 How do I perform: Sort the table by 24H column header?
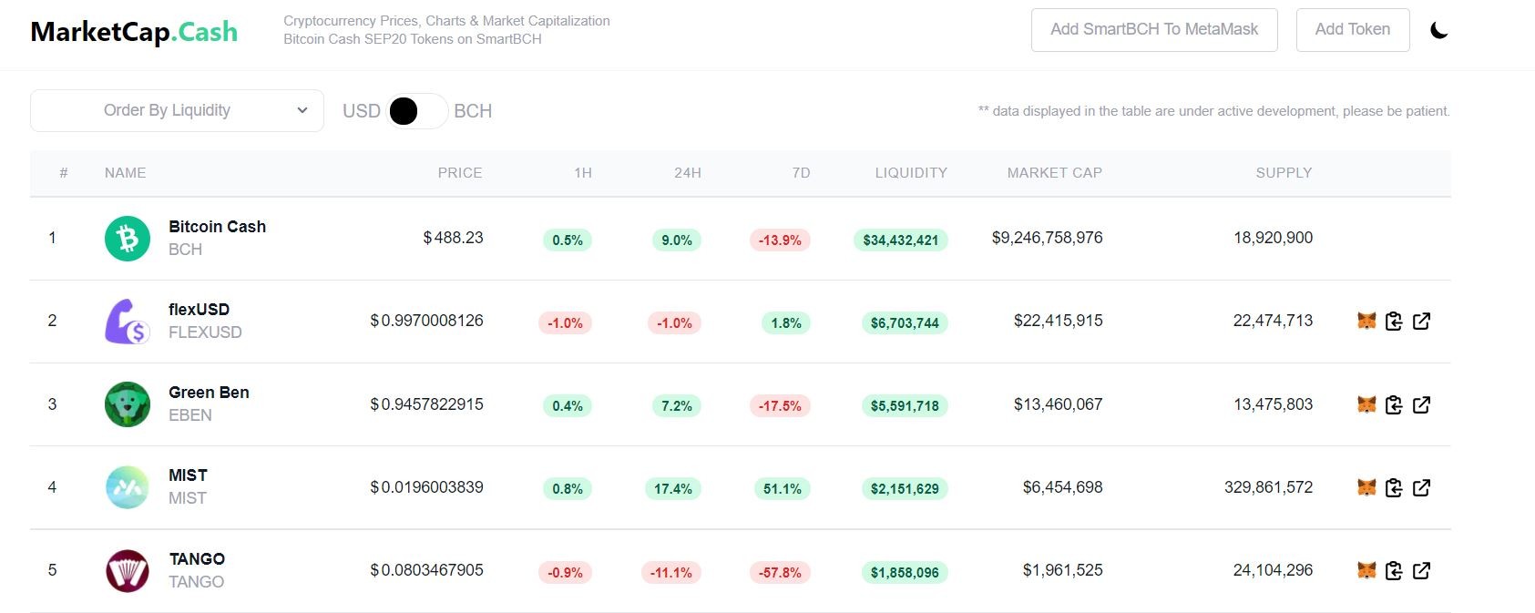click(x=688, y=173)
